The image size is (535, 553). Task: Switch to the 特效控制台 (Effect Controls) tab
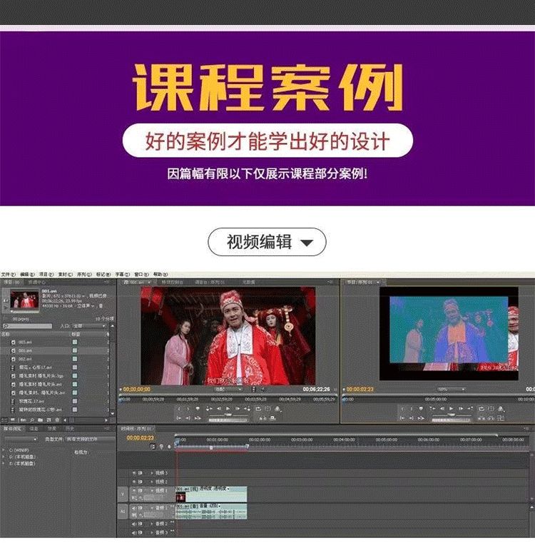coord(172,283)
